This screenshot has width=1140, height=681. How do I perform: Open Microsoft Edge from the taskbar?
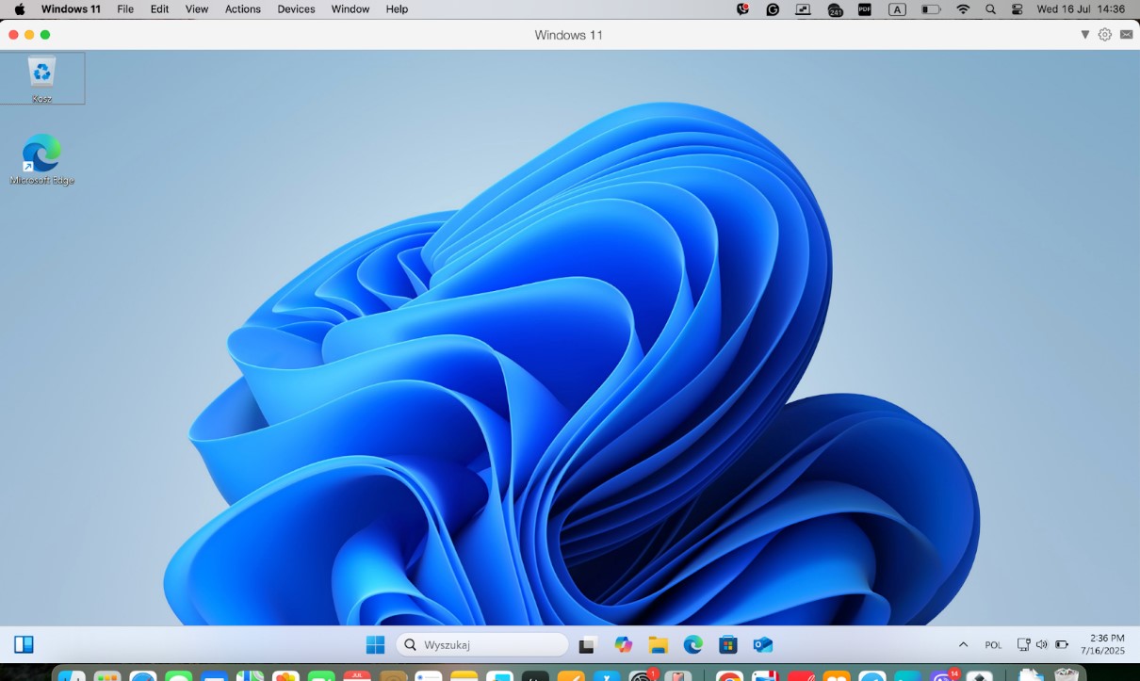tap(693, 644)
